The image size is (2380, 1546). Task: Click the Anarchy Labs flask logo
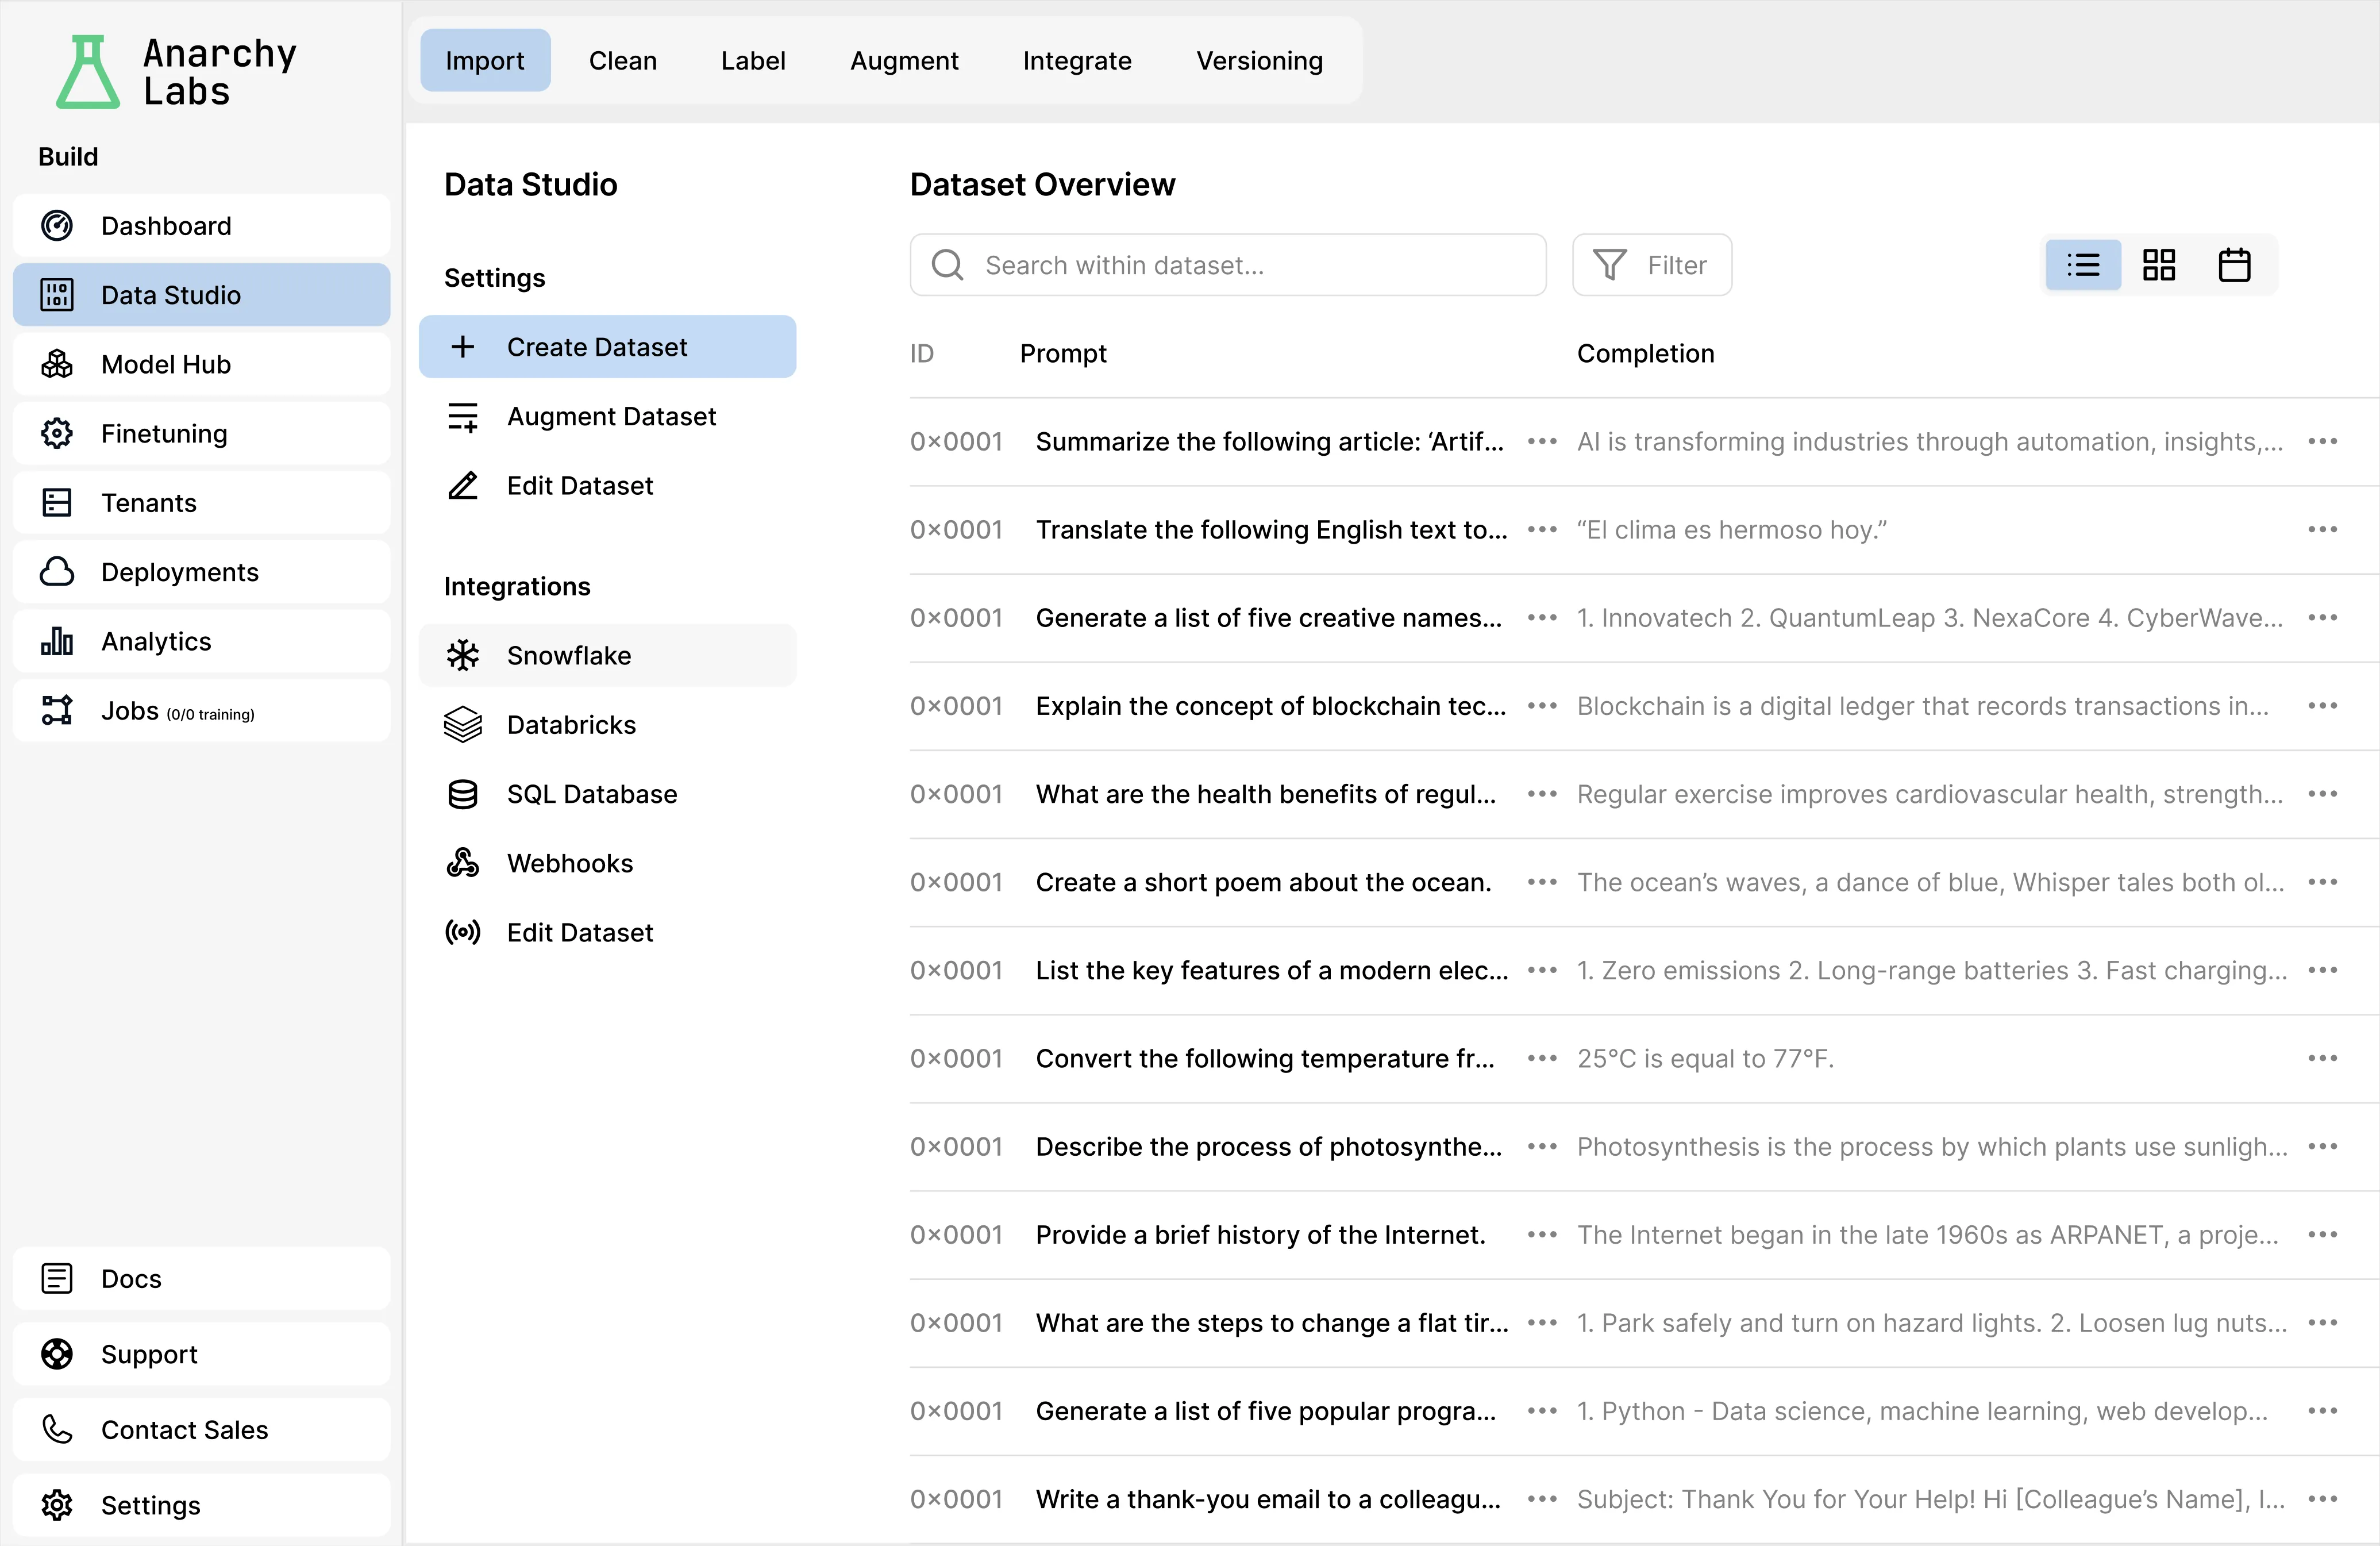(x=88, y=72)
